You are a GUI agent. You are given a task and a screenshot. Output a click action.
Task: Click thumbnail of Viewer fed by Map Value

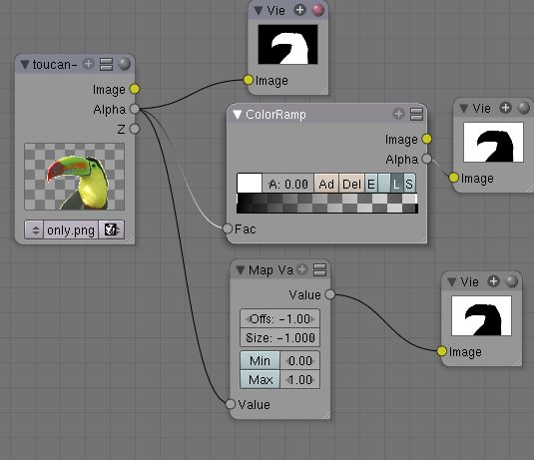click(481, 316)
